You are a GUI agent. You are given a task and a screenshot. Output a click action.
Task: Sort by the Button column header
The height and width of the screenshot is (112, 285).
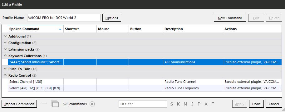tap(146, 29)
